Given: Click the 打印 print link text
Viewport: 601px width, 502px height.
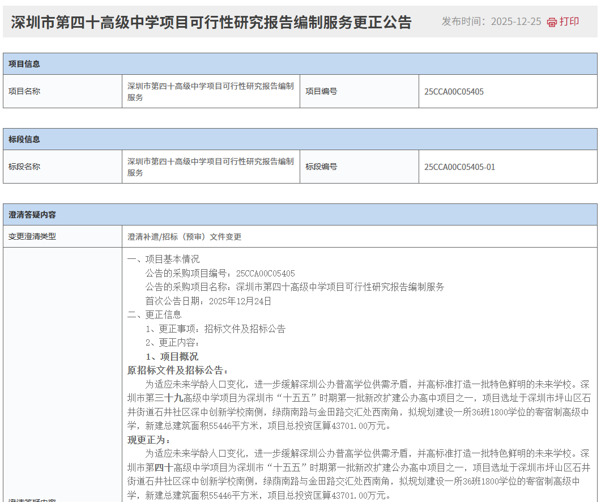Looking at the screenshot, I should 569,22.
